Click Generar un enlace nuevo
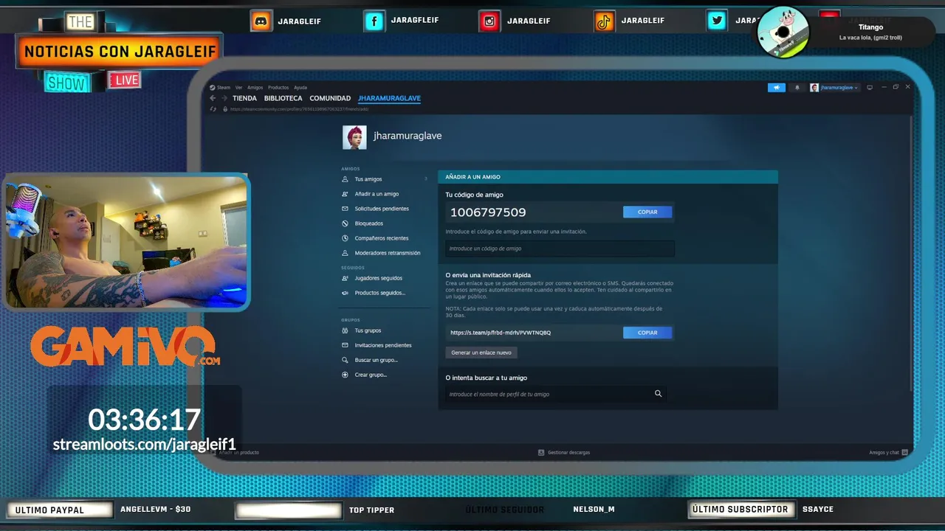Viewport: 945px width, 531px height. click(x=481, y=353)
